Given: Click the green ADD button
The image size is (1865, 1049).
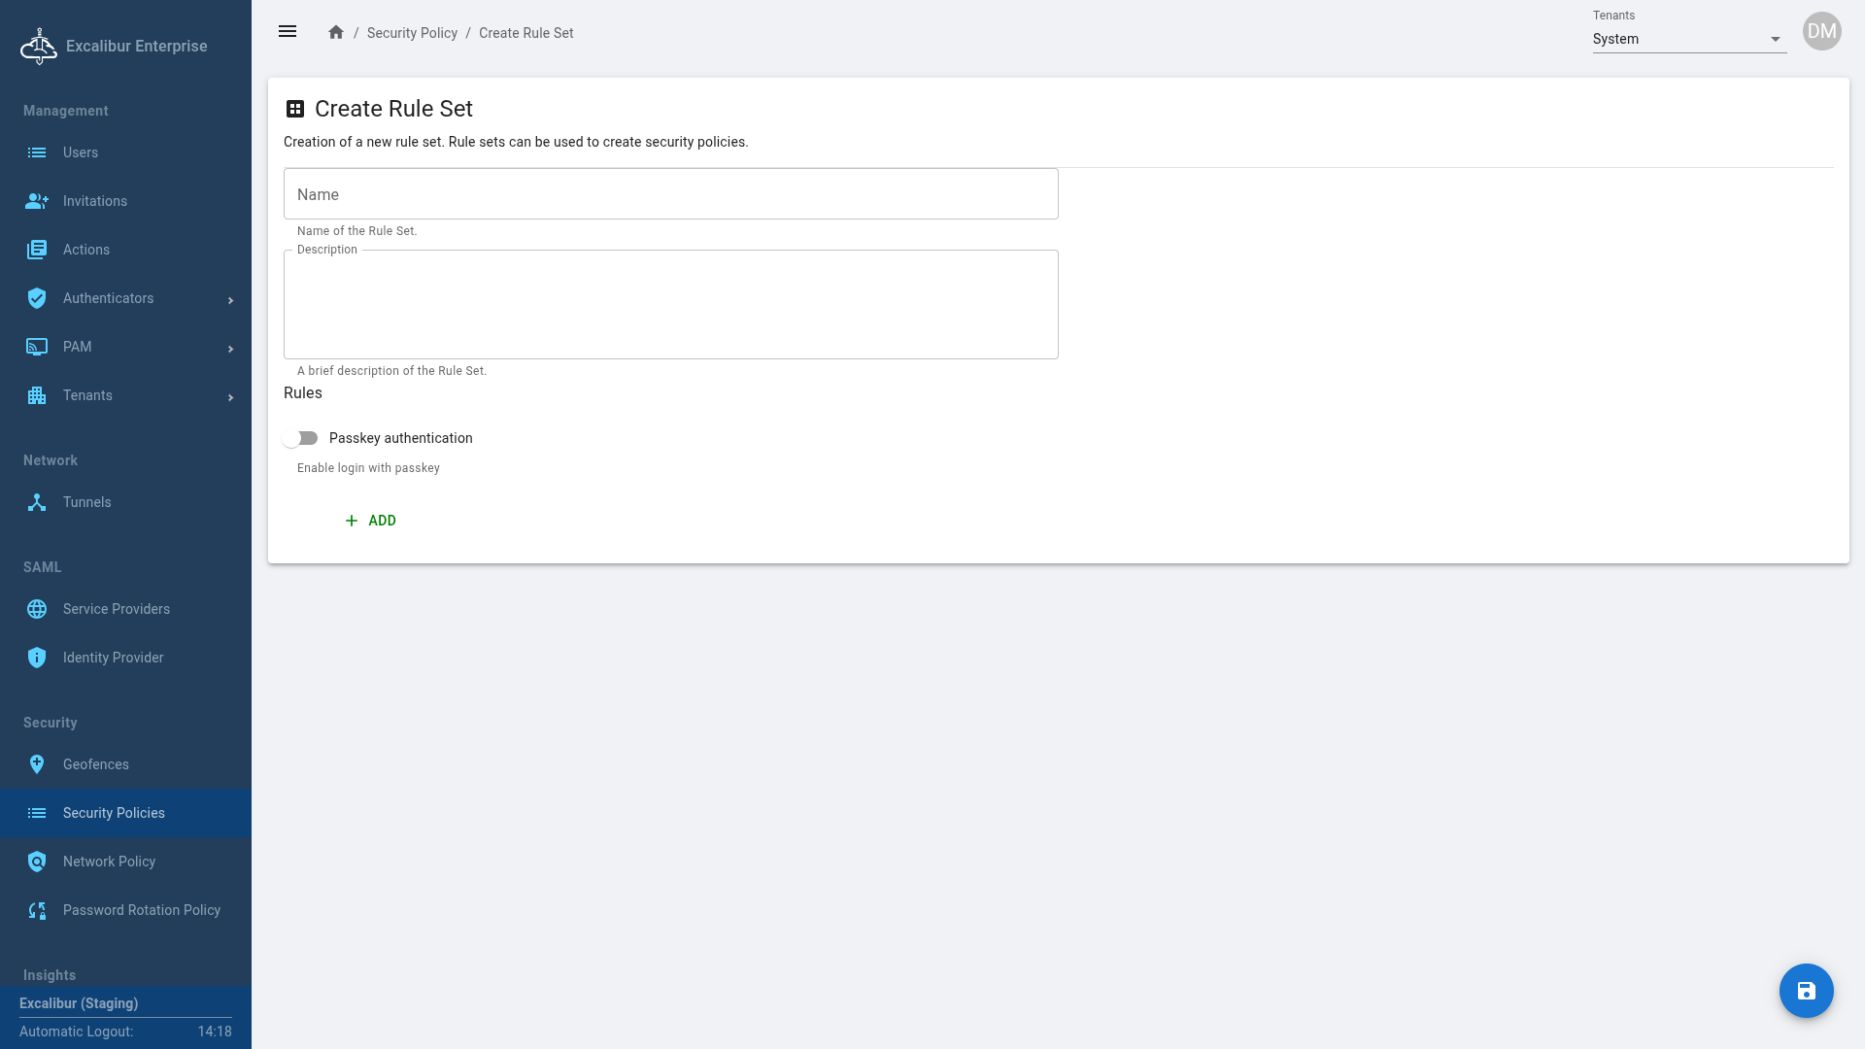Looking at the screenshot, I should (x=370, y=521).
